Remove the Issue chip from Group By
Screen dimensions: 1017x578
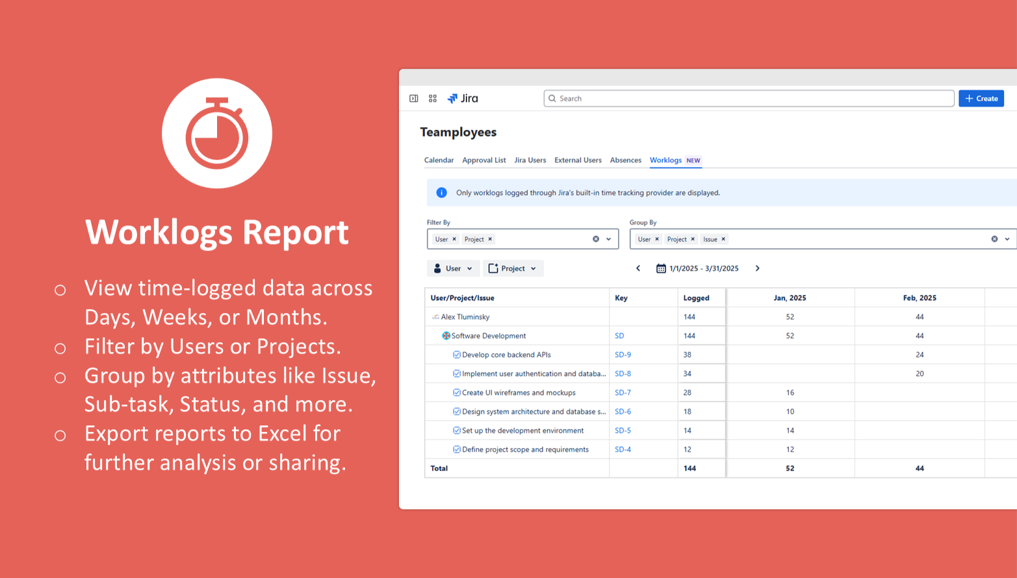click(x=723, y=239)
